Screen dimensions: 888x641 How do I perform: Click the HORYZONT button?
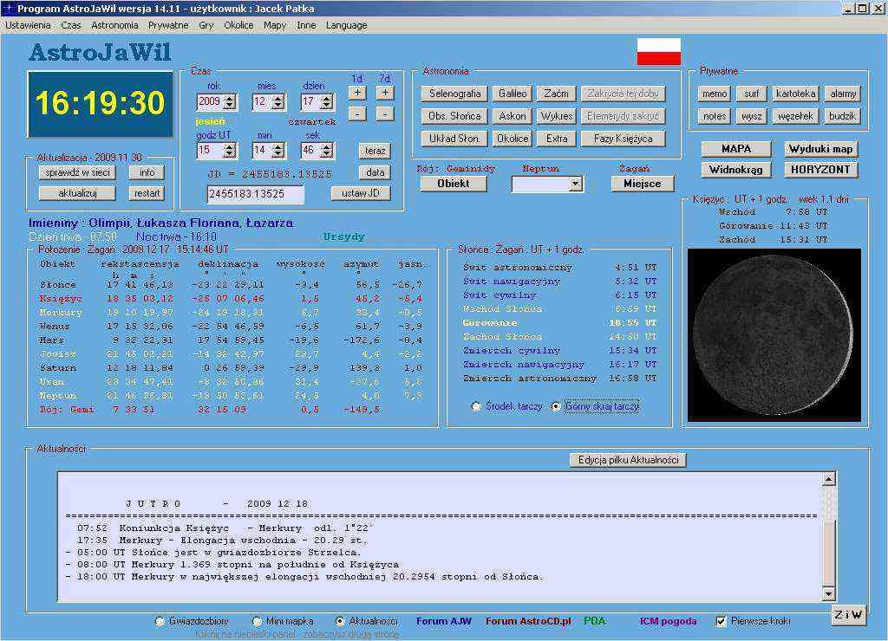click(820, 170)
